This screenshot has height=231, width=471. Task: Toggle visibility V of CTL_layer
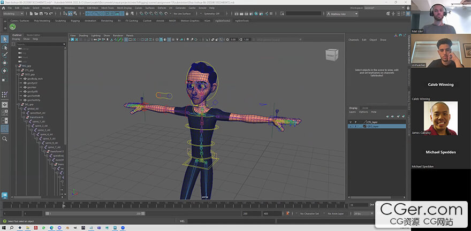pyautogui.click(x=351, y=122)
